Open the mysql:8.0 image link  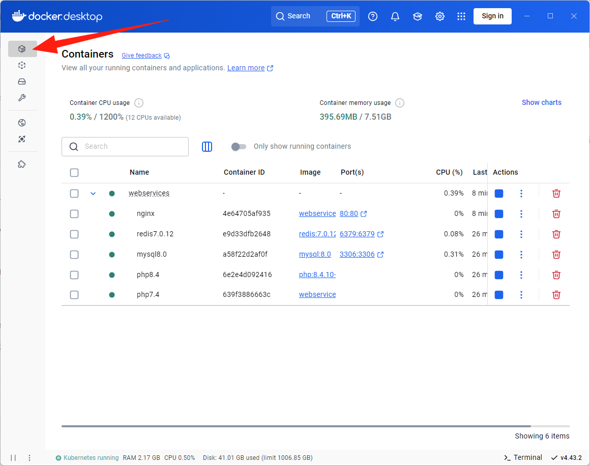coord(315,254)
